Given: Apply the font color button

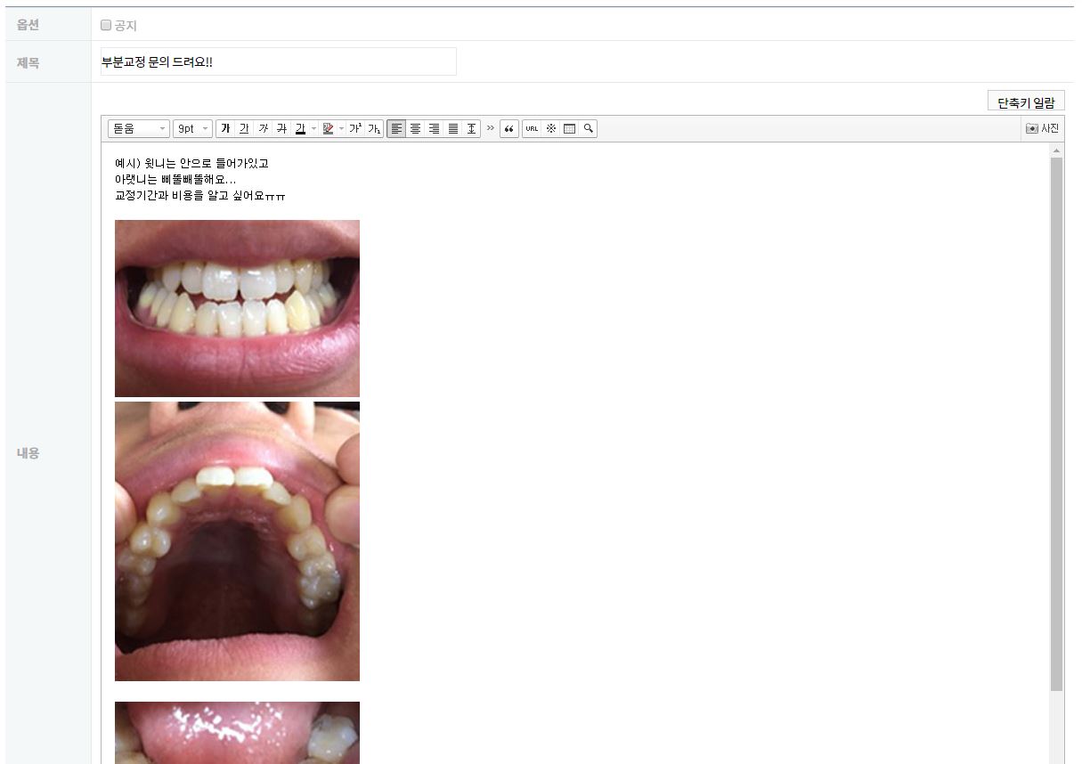Looking at the screenshot, I should (x=300, y=128).
